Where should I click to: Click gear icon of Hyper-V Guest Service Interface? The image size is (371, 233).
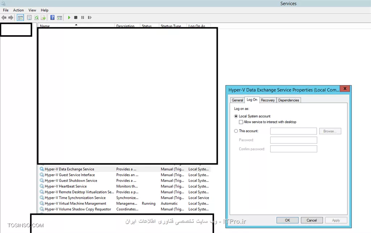coord(42,175)
